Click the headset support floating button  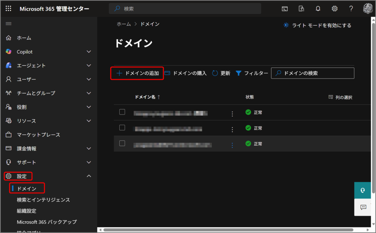363,190
